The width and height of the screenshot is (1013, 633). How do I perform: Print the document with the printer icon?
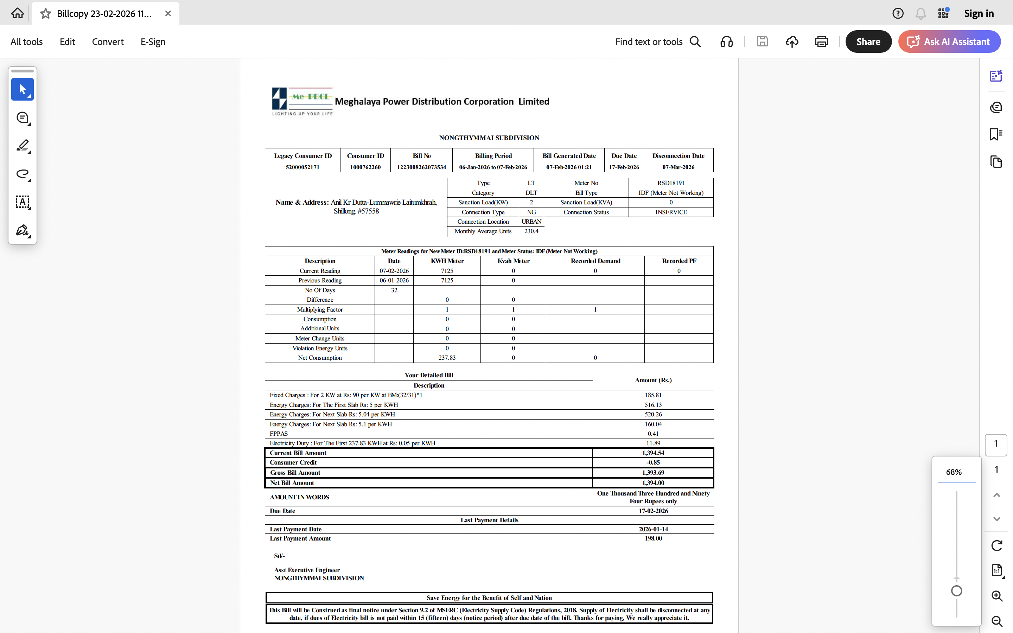(821, 41)
